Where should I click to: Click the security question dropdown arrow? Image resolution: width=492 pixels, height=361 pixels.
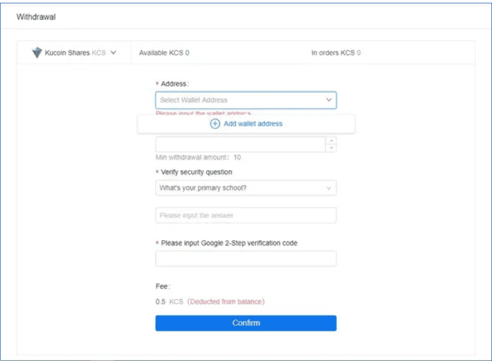pyautogui.click(x=329, y=188)
